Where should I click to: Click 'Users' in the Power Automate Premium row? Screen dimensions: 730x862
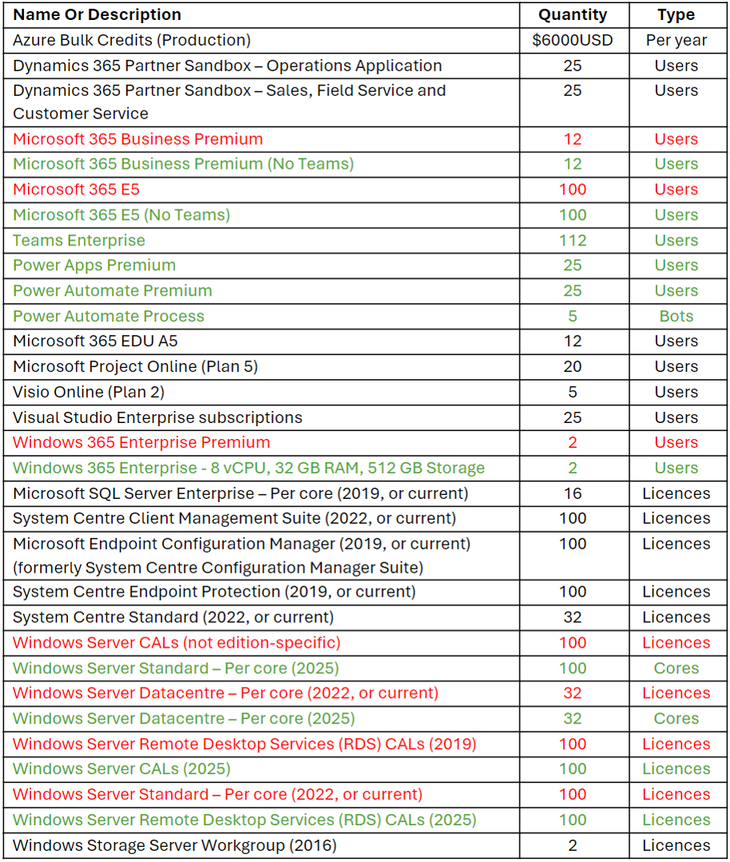point(676,290)
